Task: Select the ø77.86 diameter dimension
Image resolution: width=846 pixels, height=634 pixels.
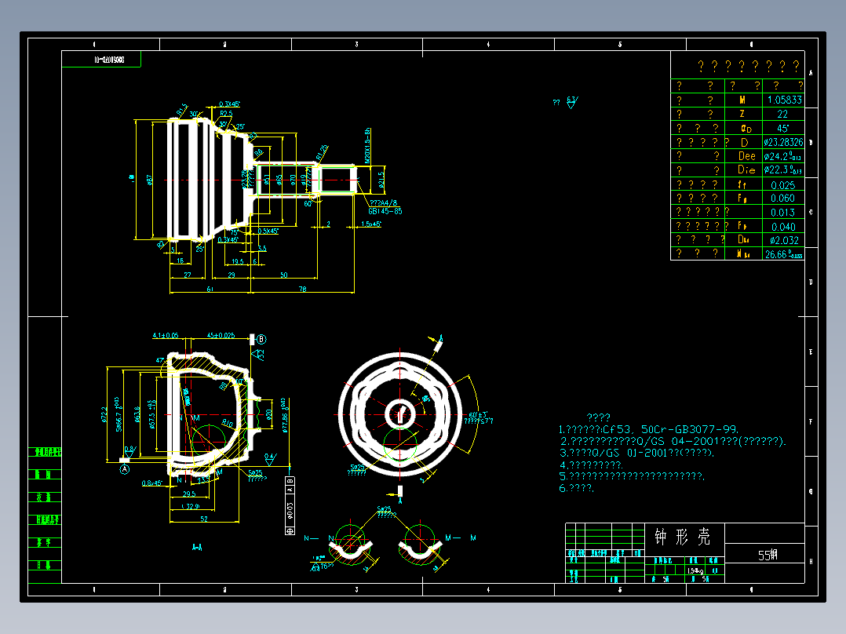Action: [x=285, y=415]
